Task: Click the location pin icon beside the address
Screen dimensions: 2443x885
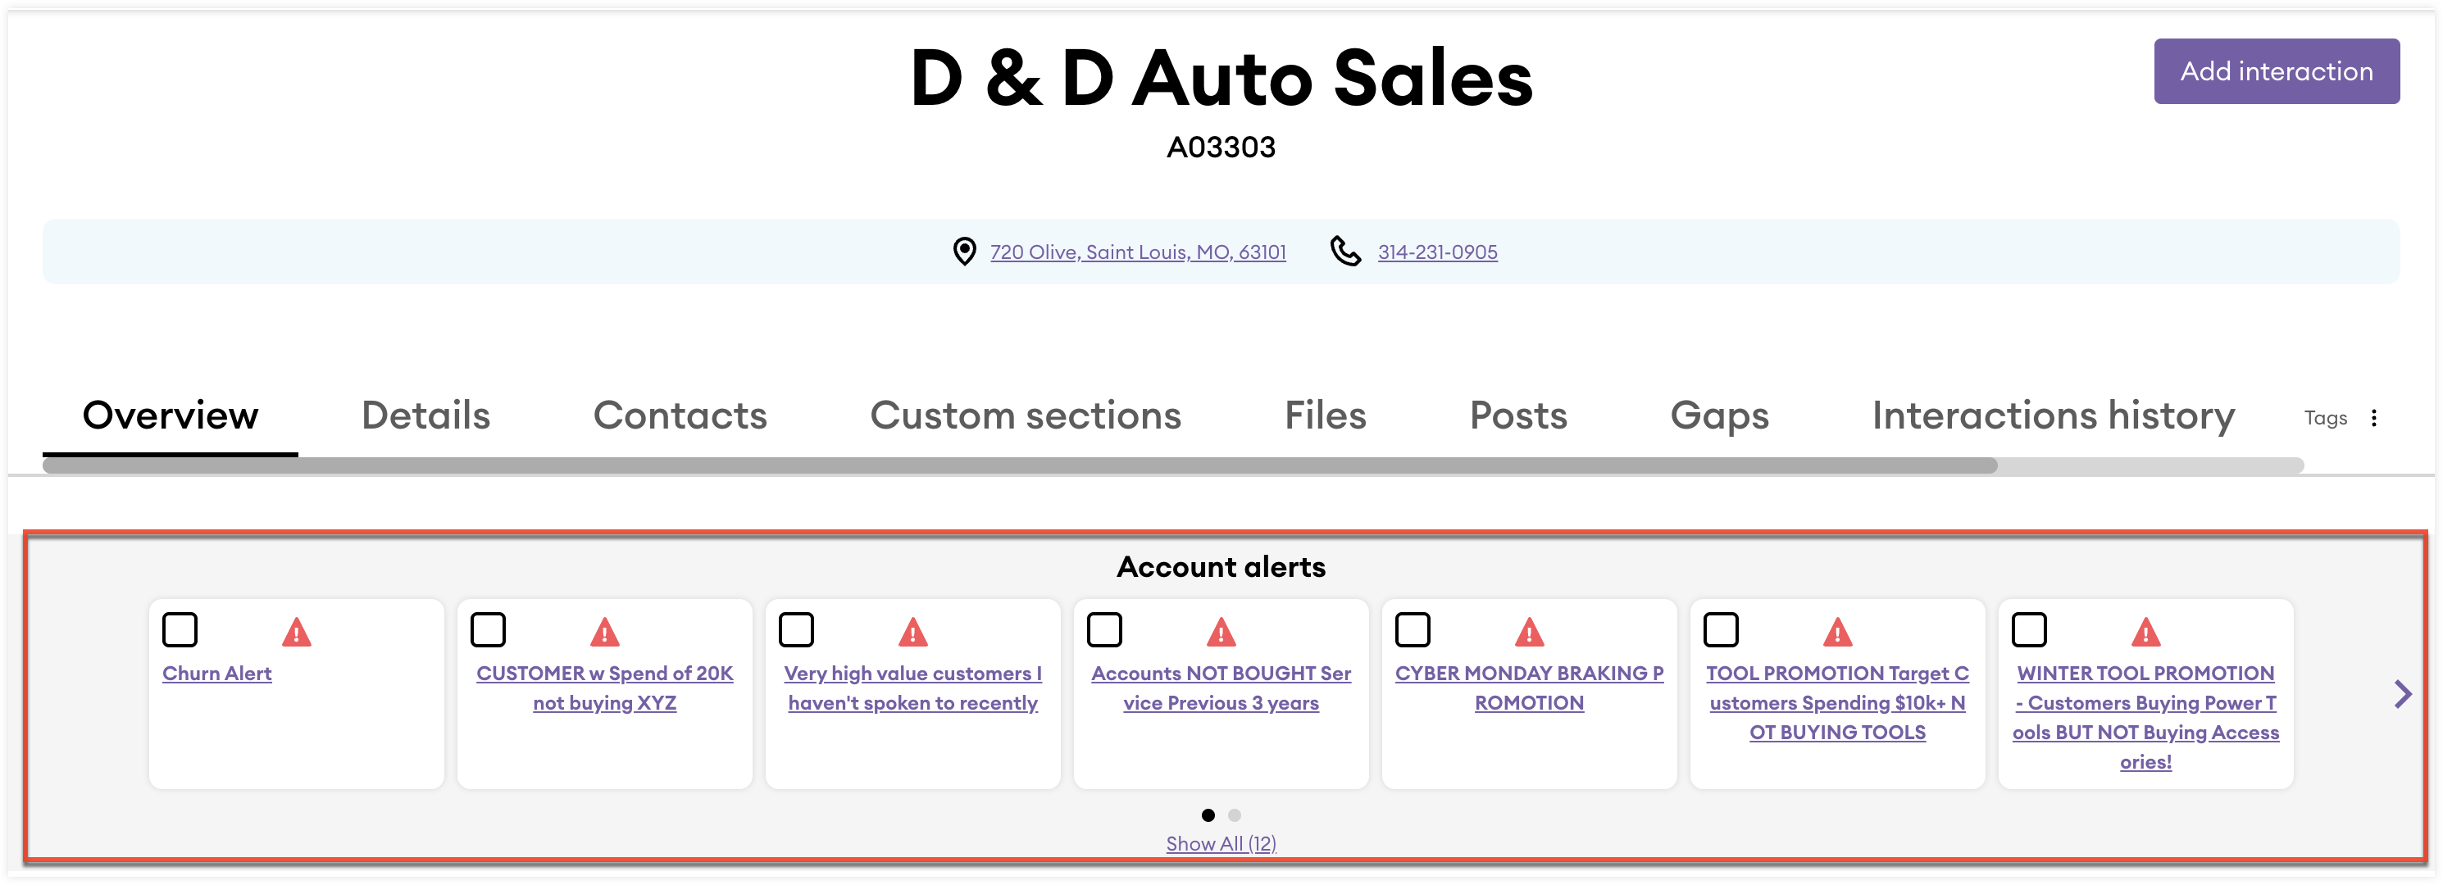Action: tap(964, 251)
